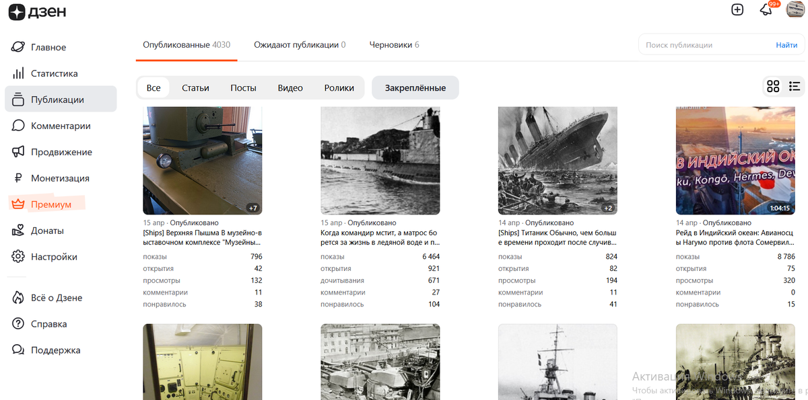This screenshot has height=400, width=808.
Task: Open Донаты section label
Action: (47, 231)
